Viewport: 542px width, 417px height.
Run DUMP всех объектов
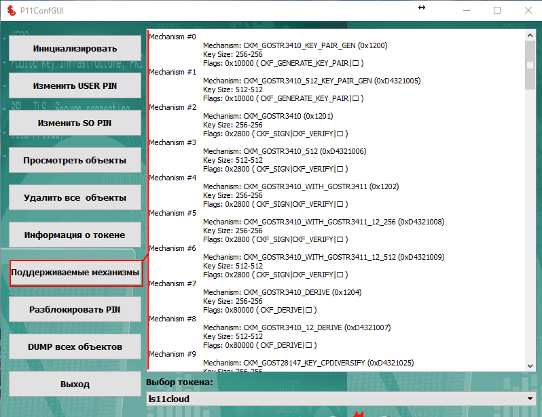pyautogui.click(x=75, y=346)
